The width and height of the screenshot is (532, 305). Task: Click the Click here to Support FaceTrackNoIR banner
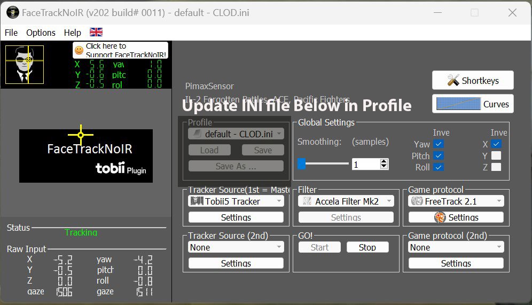coord(120,50)
